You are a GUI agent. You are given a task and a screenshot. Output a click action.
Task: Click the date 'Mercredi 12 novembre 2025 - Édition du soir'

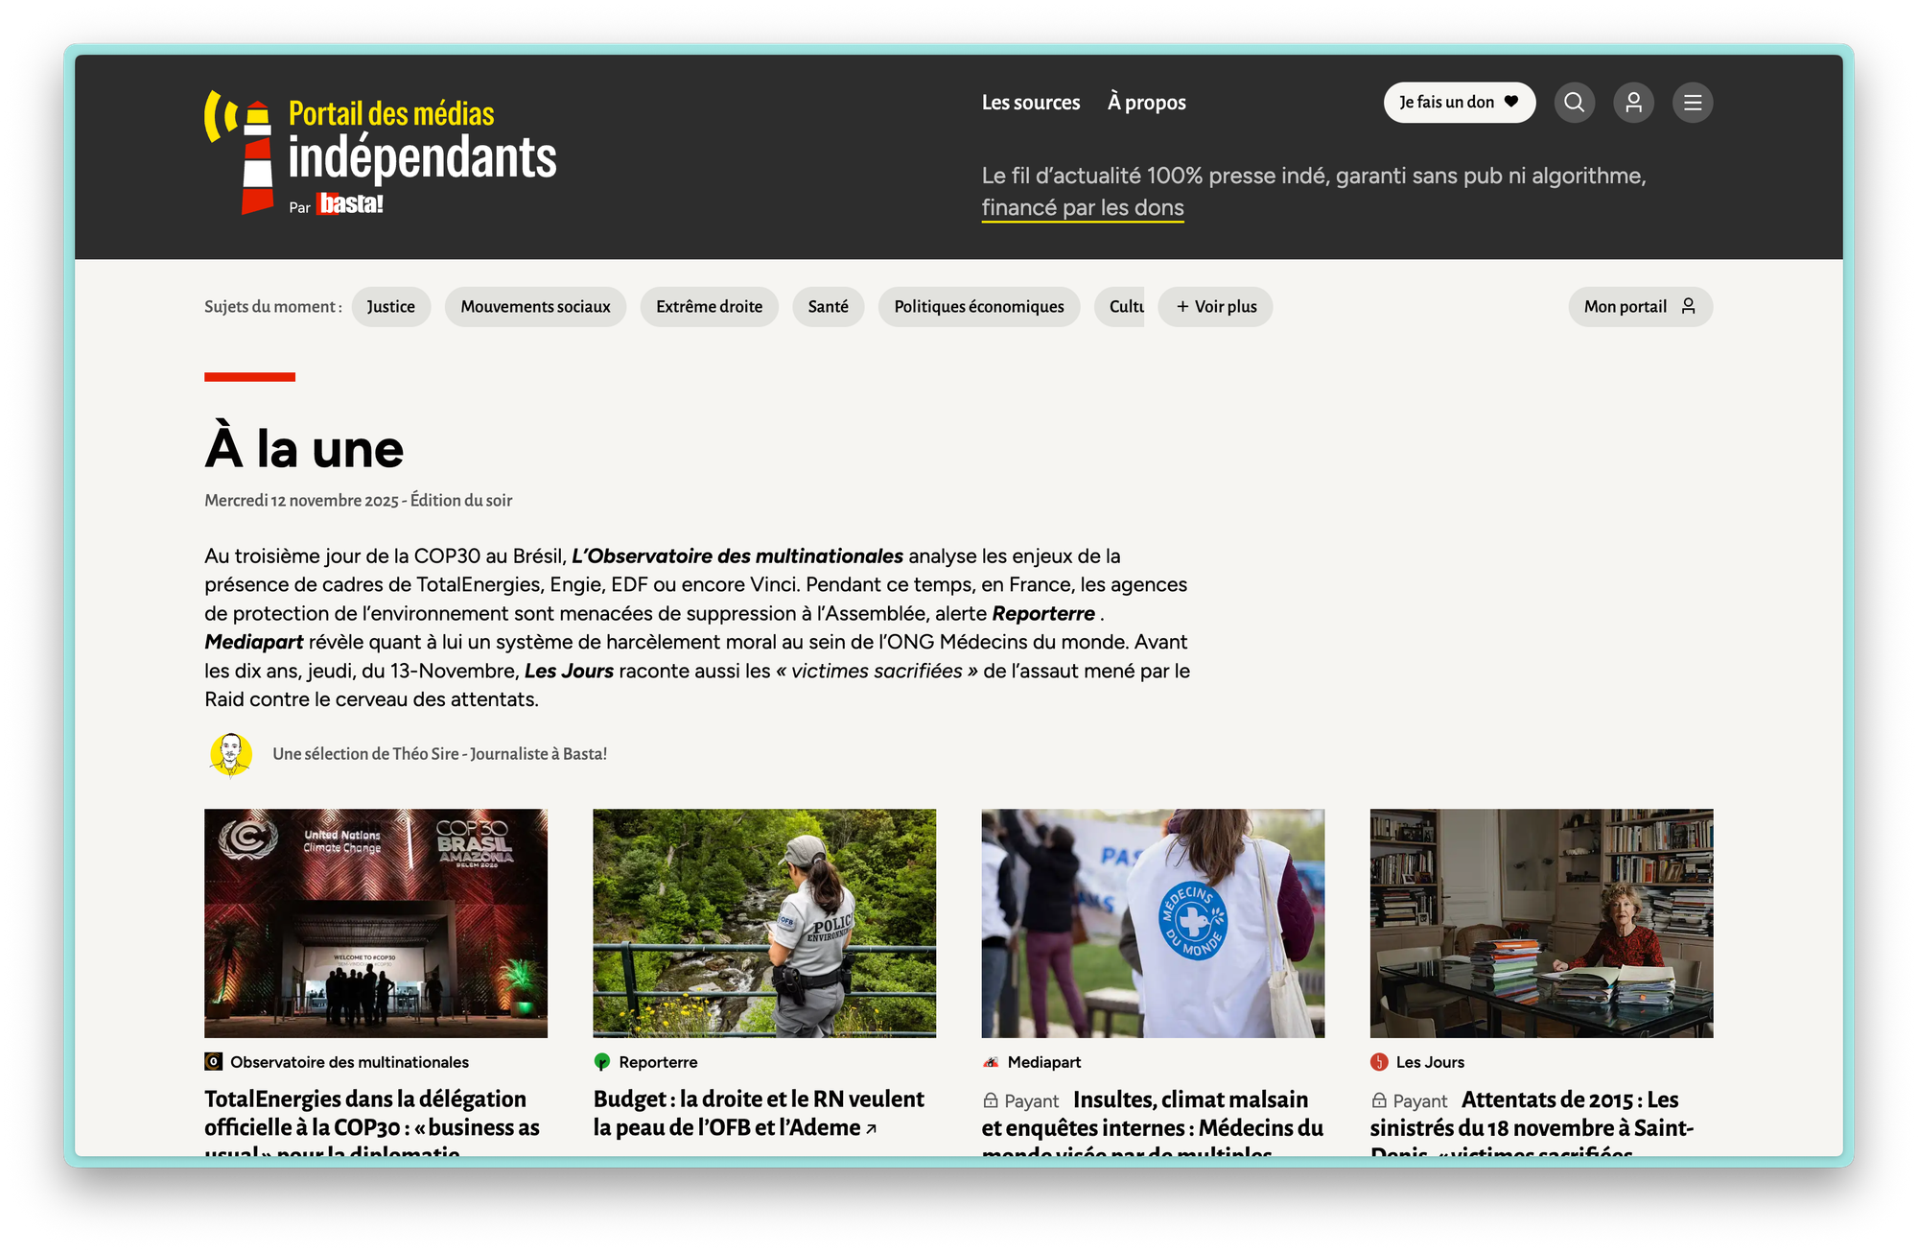pyautogui.click(x=359, y=501)
